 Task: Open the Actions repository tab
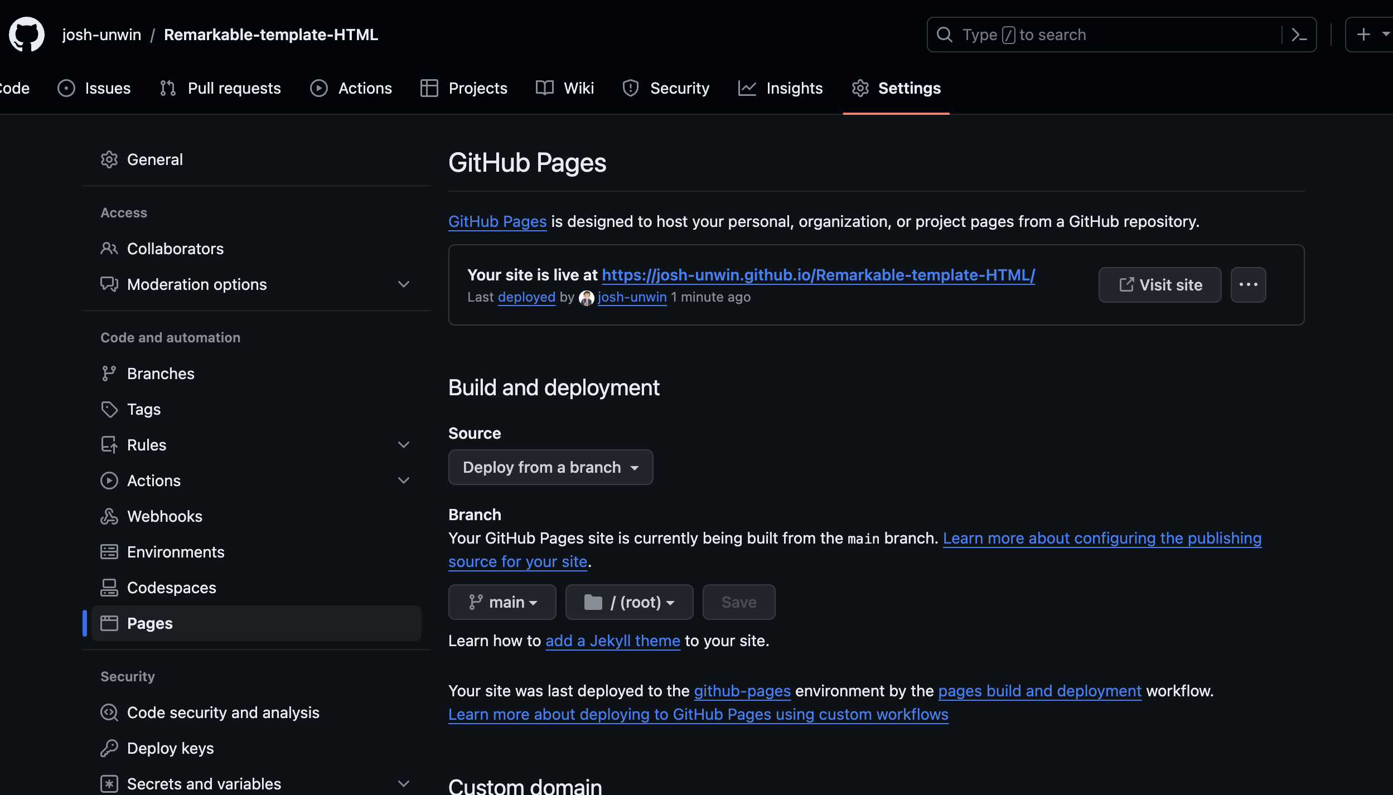click(x=351, y=88)
